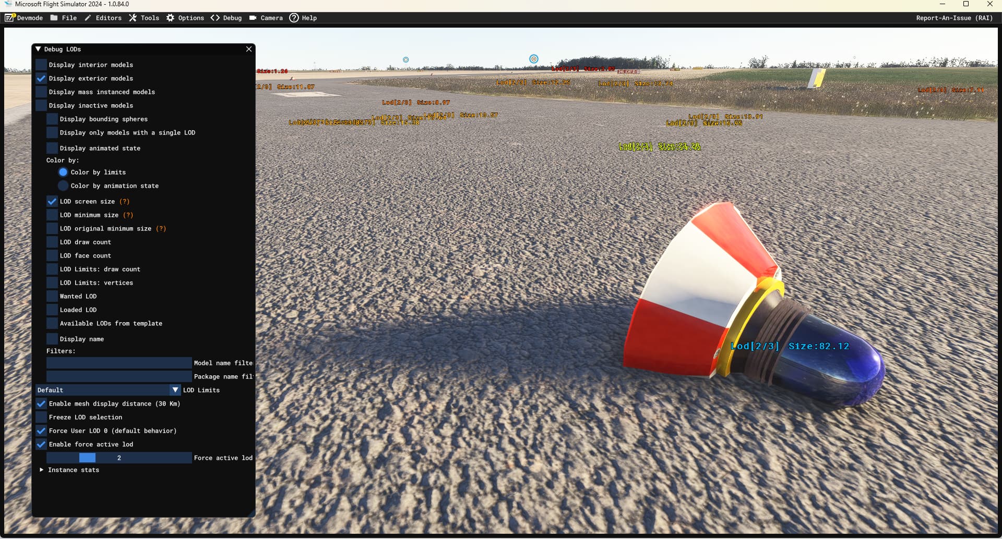Open the Debug menu
The width and height of the screenshot is (1002, 539).
[x=226, y=18]
